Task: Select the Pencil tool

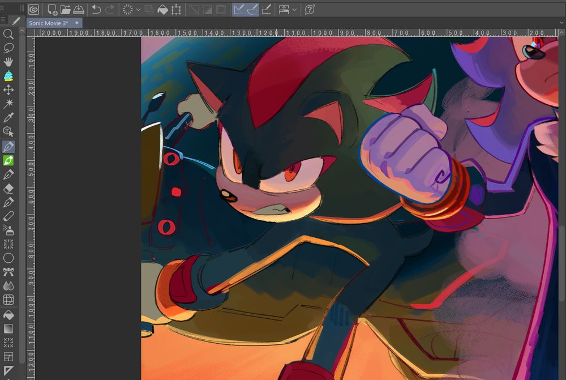Action: 8,174
